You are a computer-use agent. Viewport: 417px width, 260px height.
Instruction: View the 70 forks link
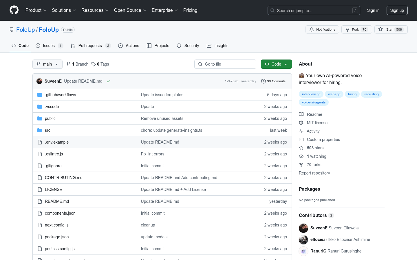coord(310,165)
